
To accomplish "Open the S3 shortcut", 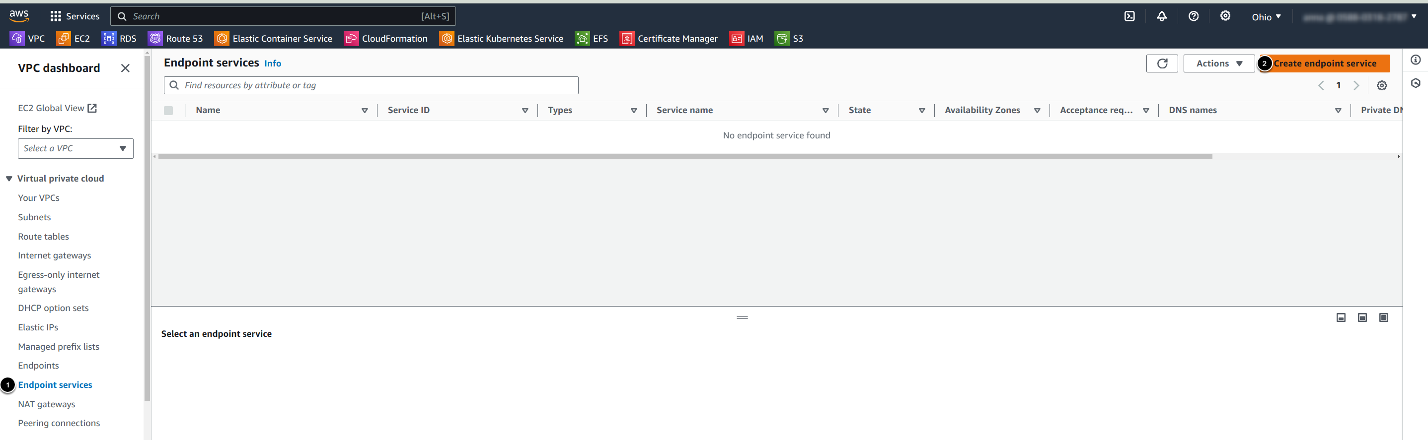I will pyautogui.click(x=789, y=39).
